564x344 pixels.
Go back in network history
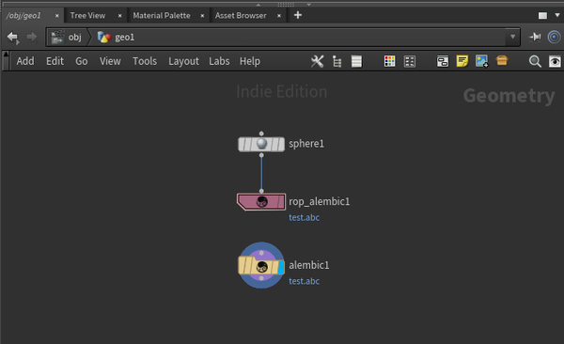[13, 37]
